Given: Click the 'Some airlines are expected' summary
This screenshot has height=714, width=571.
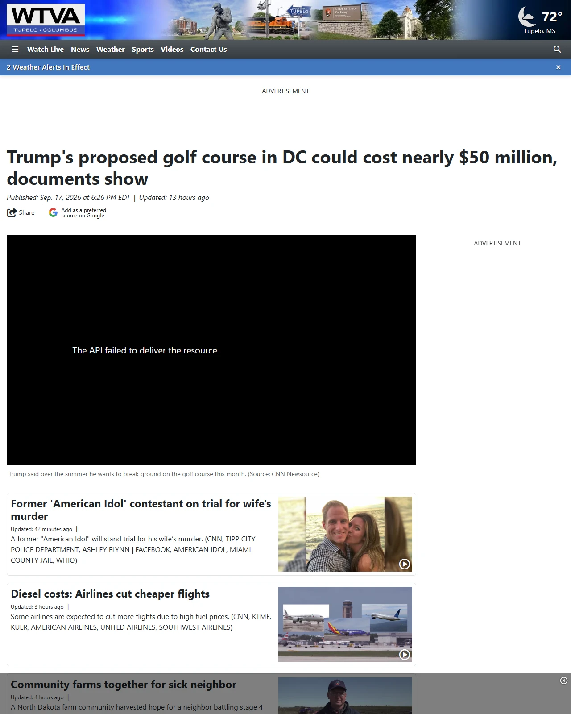Looking at the screenshot, I should tap(141, 622).
